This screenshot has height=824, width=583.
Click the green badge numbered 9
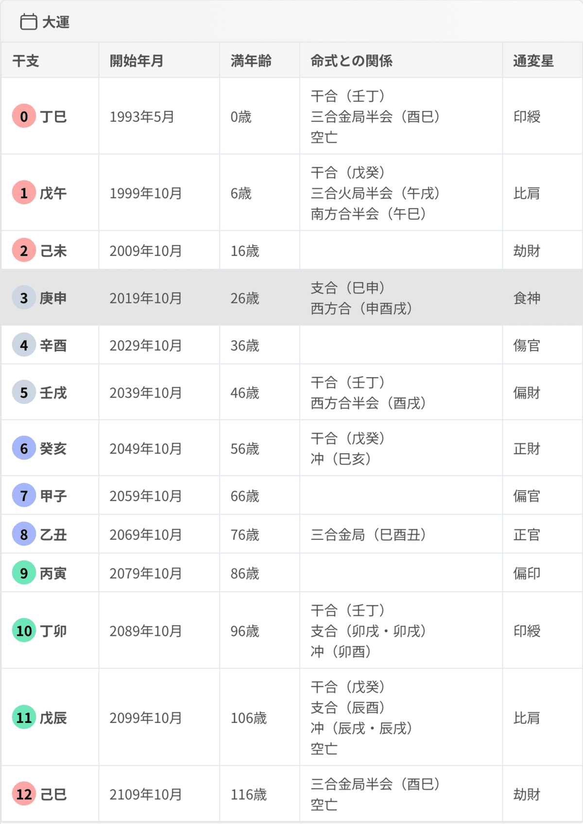pos(24,573)
